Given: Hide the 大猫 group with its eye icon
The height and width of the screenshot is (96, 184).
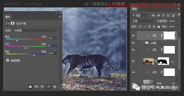Looking at the screenshot, I should pyautogui.click(x=133, y=43).
